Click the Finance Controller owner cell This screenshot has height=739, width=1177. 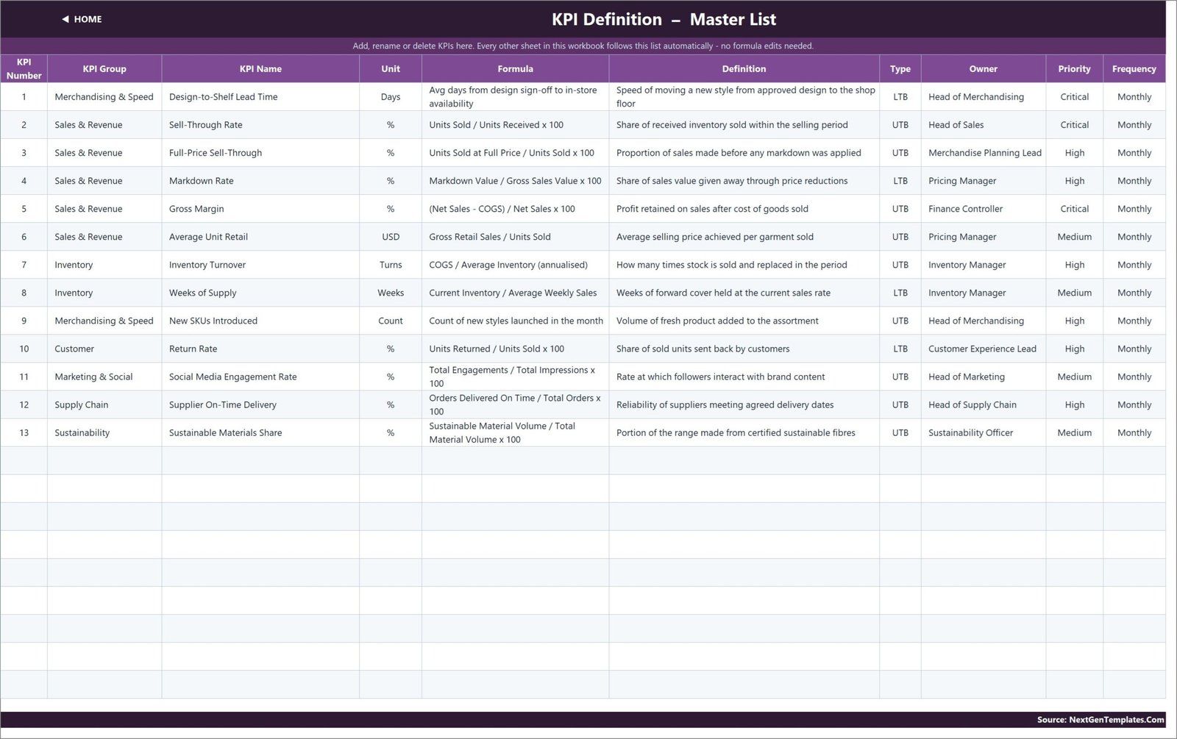pyautogui.click(x=984, y=209)
